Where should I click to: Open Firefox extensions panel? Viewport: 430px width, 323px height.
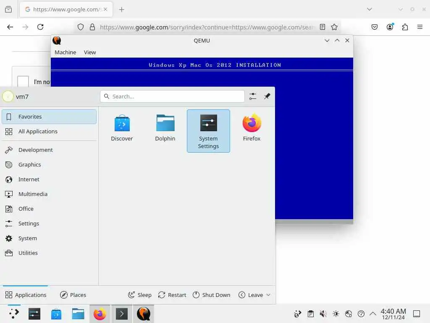(x=405, y=27)
